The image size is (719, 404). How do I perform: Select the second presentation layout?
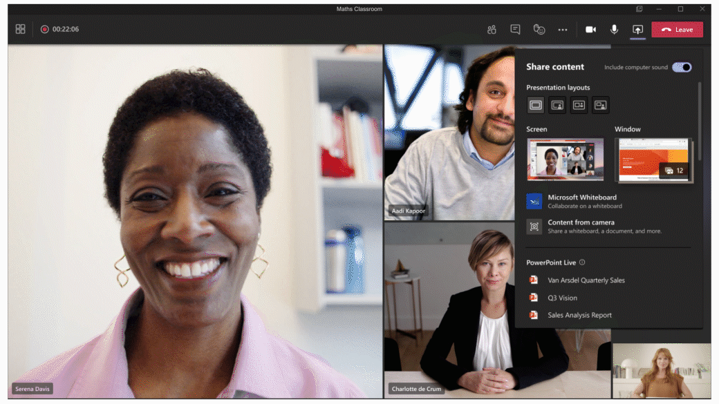(x=557, y=105)
